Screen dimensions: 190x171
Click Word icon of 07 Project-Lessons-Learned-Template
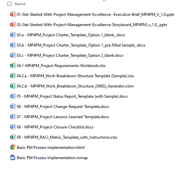point(13,117)
